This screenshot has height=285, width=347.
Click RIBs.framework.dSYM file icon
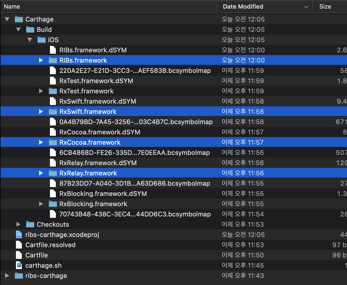coord(53,50)
